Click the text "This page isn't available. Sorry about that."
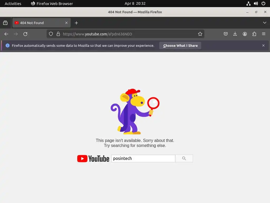 tap(135, 141)
